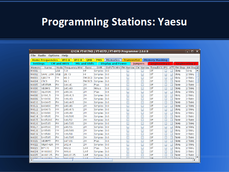Click the FM Step column header
This screenshot has width=229, height=172.
point(180,68)
